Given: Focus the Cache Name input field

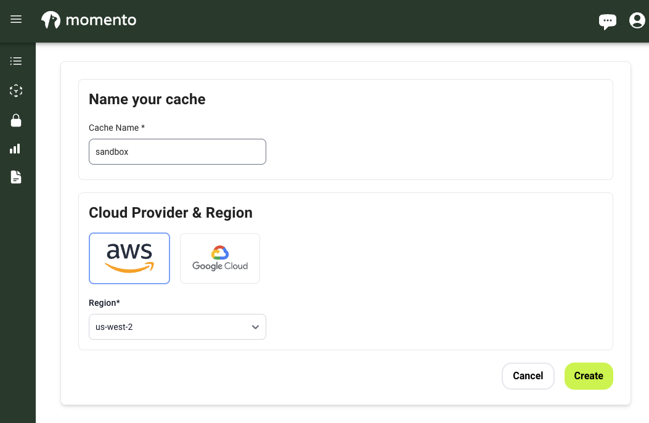Looking at the screenshot, I should tap(177, 152).
